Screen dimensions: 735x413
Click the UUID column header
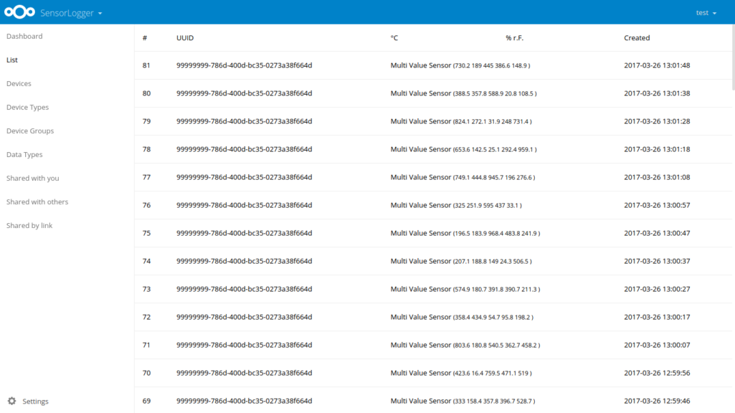[185, 38]
